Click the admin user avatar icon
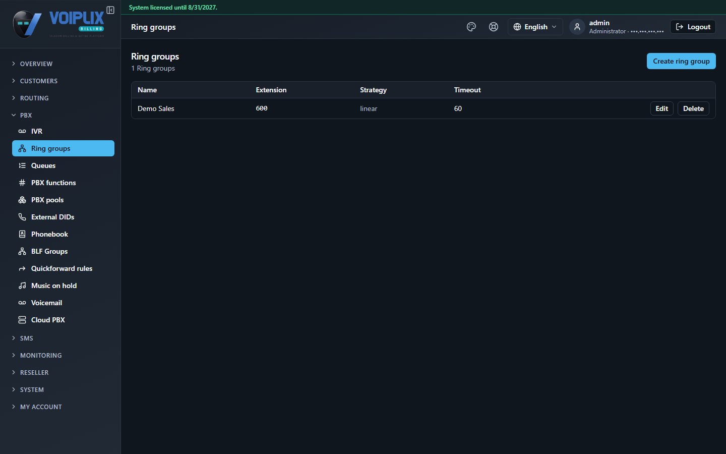This screenshot has width=726, height=454. tap(577, 27)
